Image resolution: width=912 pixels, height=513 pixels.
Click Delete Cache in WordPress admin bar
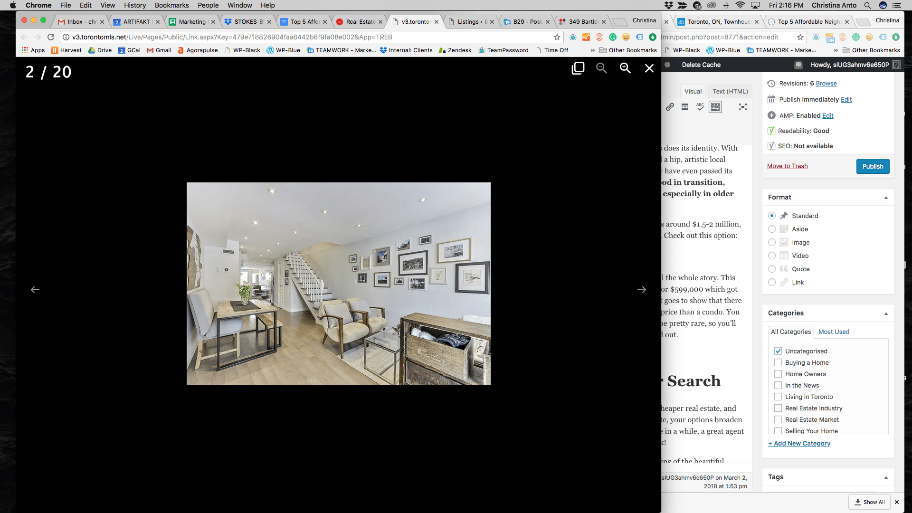tap(701, 65)
